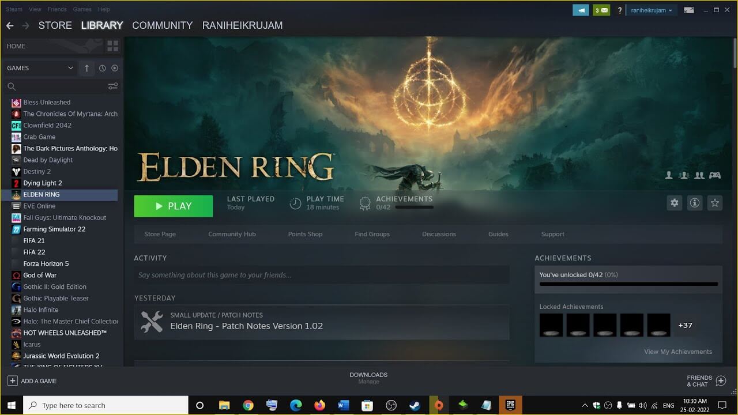Open the RANIHEIKRUJAM profile tab
This screenshot has width=738, height=415.
242,25
